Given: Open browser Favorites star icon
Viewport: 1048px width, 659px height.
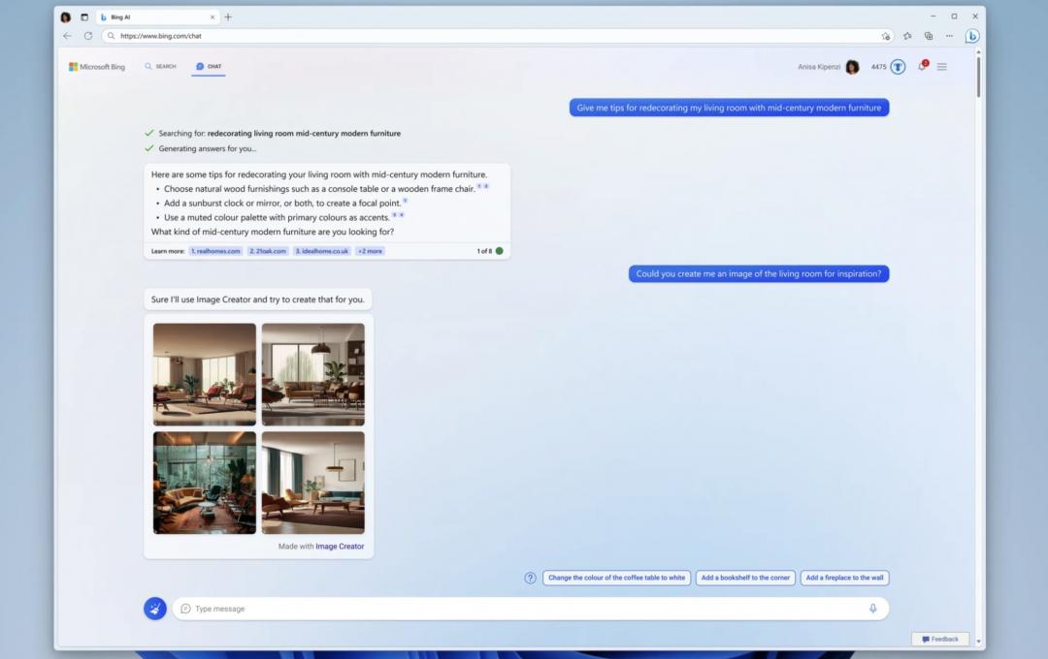Looking at the screenshot, I should [x=907, y=36].
